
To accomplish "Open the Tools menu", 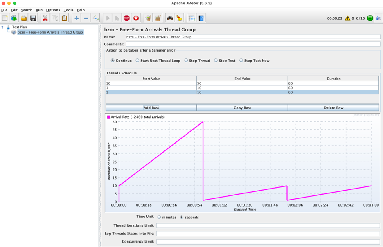I will point(68,10).
